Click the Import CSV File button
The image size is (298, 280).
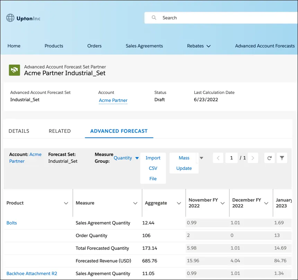153,168
